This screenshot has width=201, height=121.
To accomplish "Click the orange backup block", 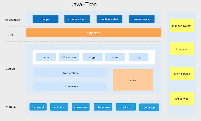I will click(133, 80).
